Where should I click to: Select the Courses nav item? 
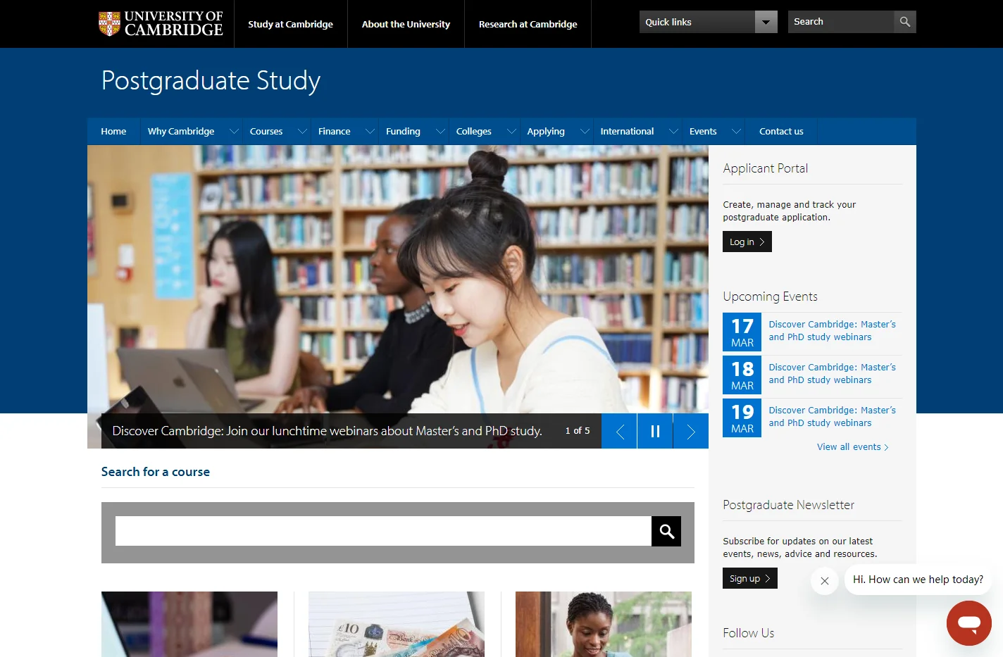266,131
